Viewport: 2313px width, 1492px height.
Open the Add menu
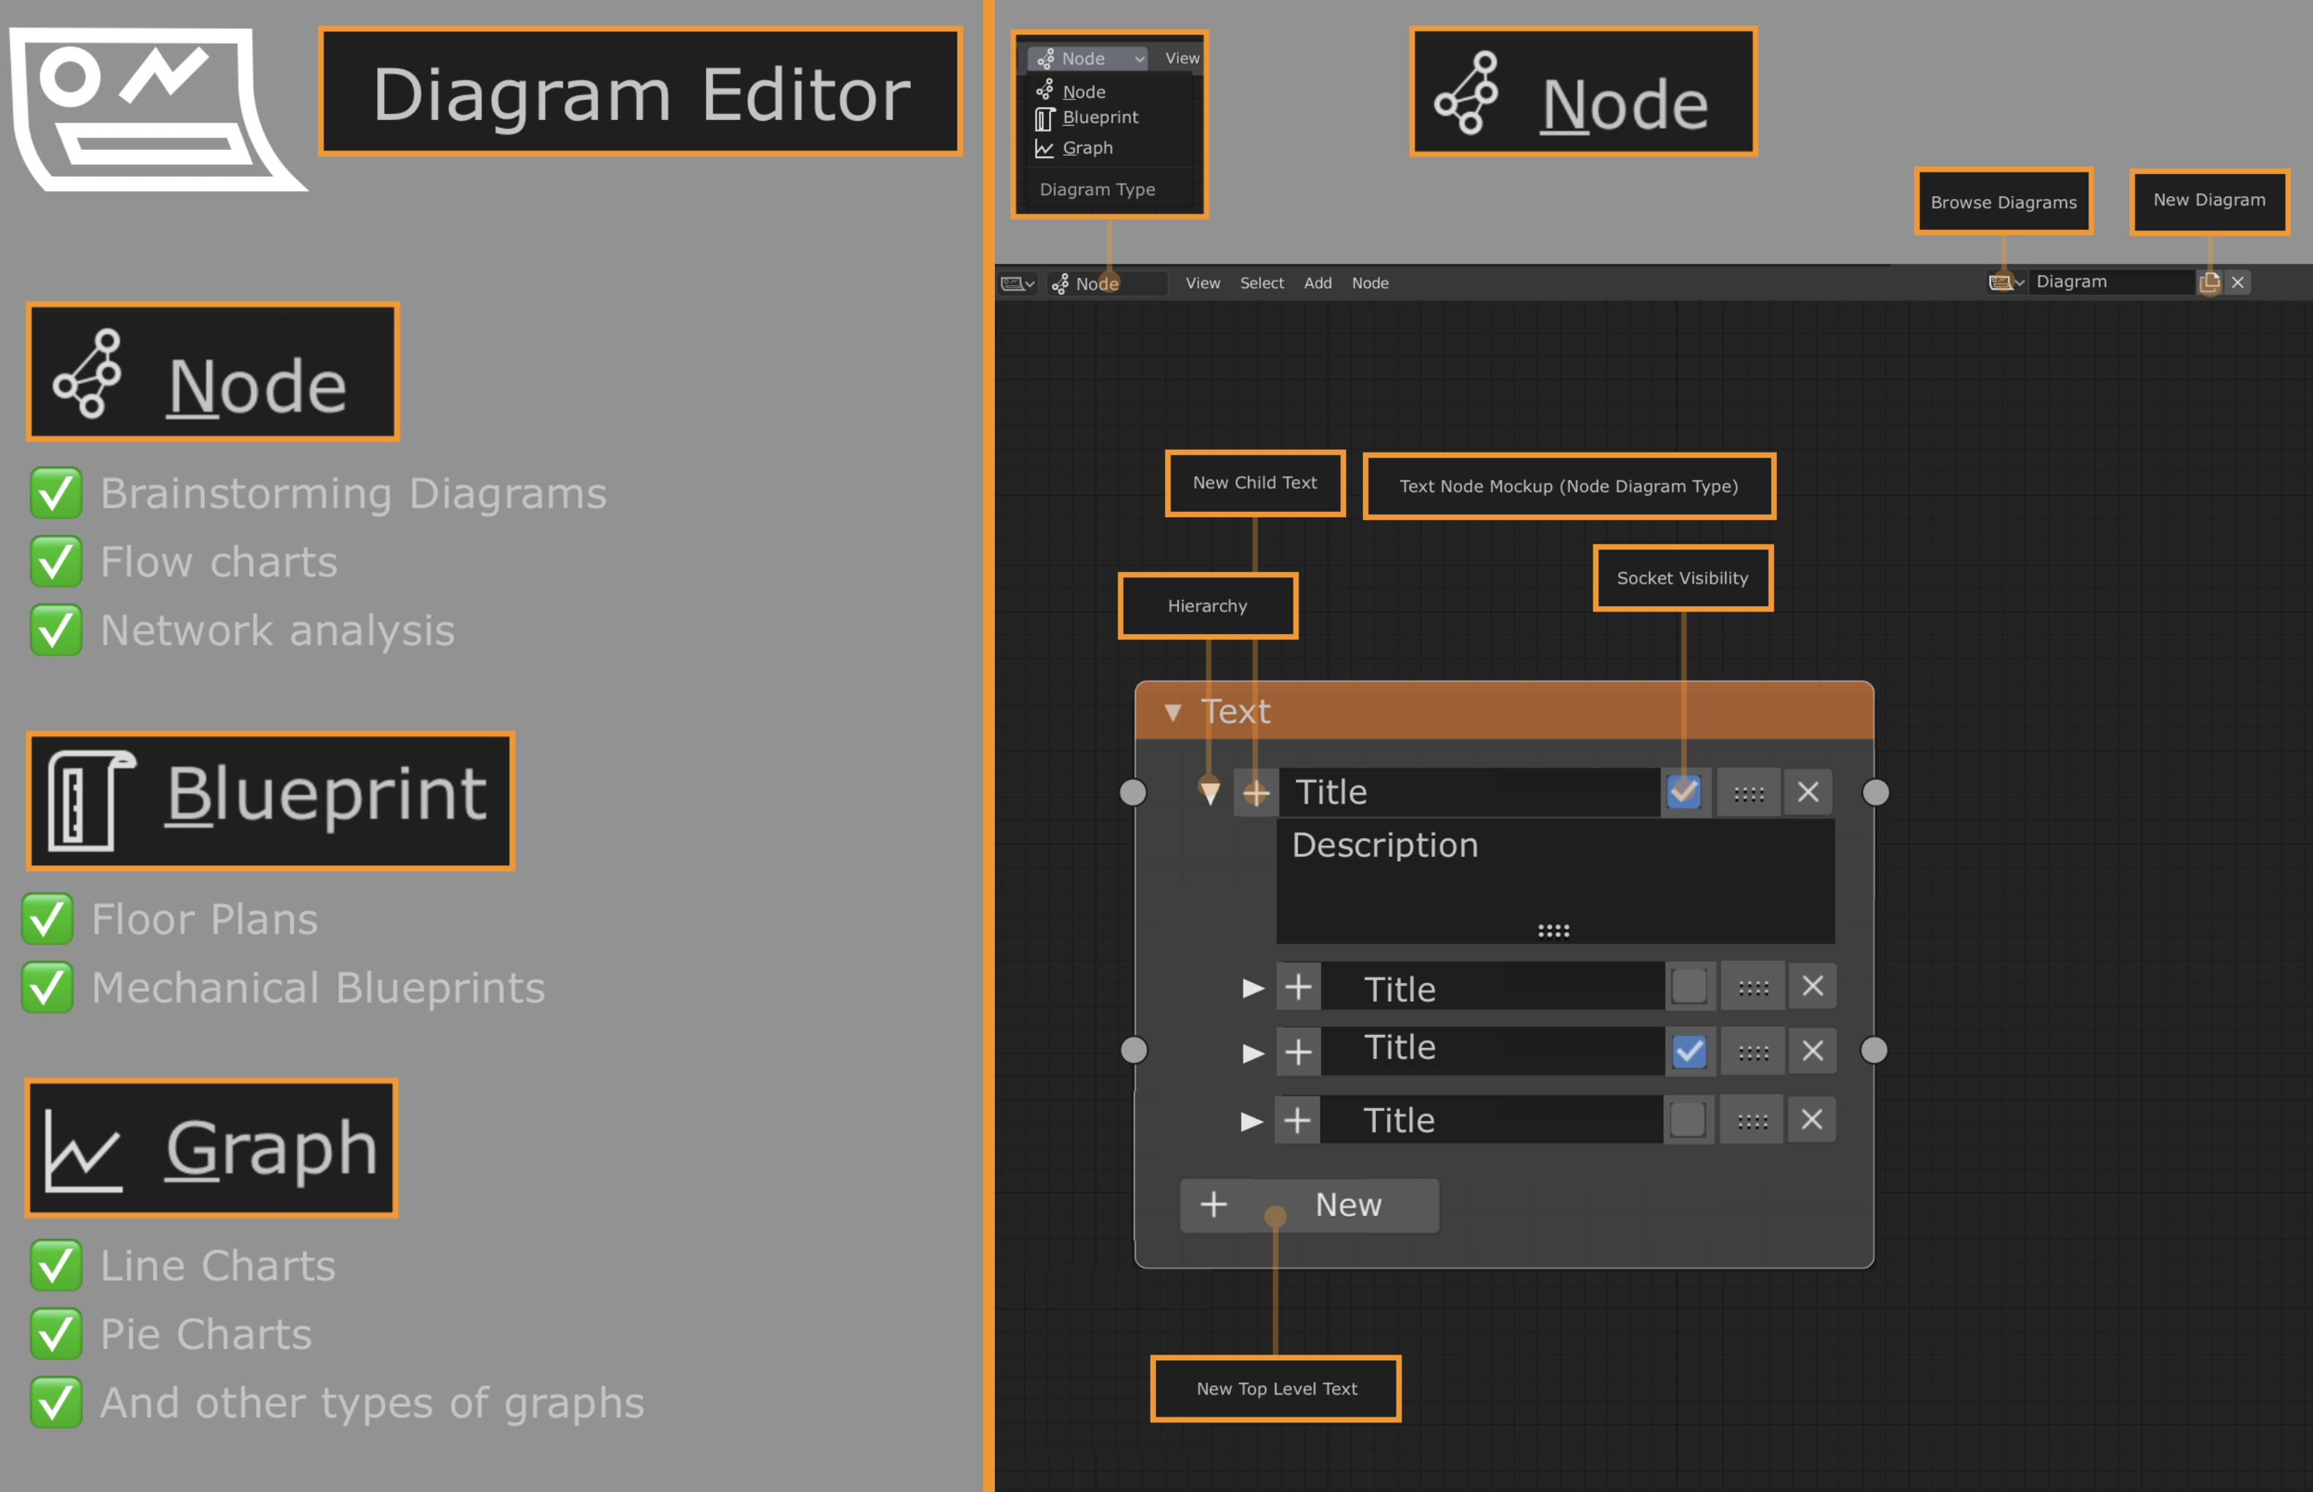(x=1318, y=283)
